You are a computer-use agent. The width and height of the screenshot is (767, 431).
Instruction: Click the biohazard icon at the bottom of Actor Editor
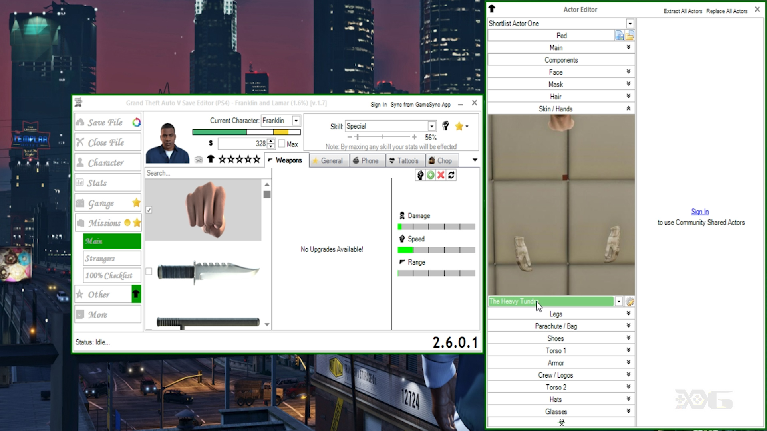[x=562, y=422]
